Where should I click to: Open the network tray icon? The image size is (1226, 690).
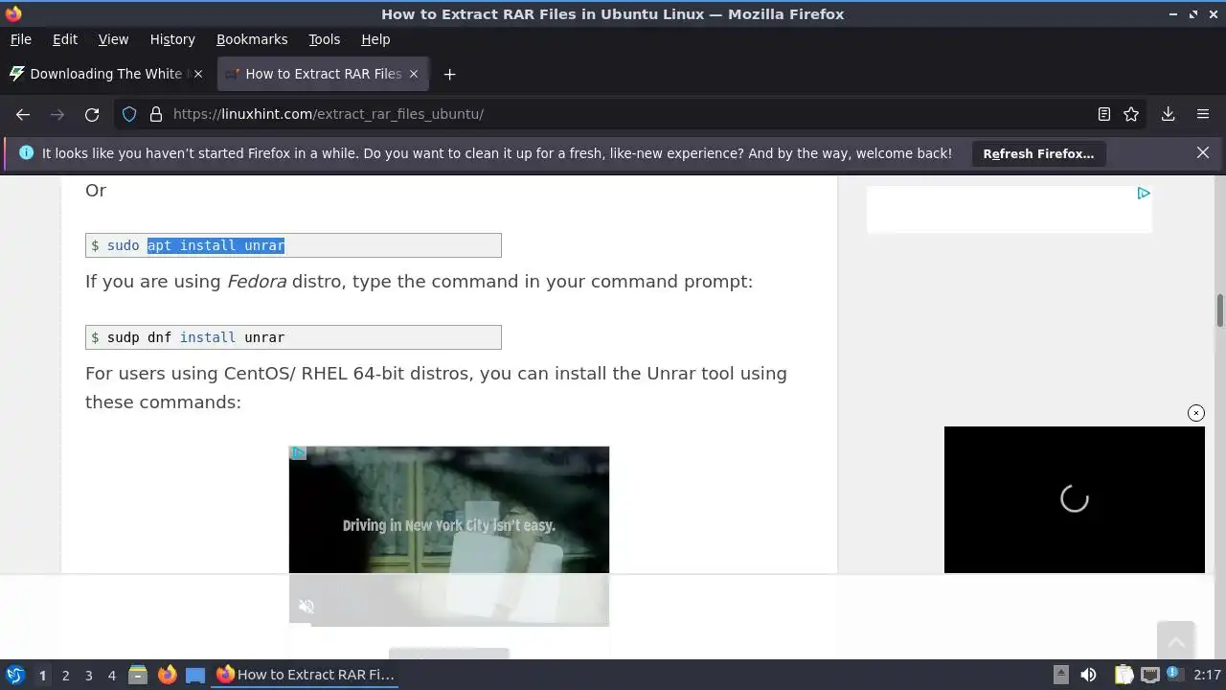tap(1149, 675)
